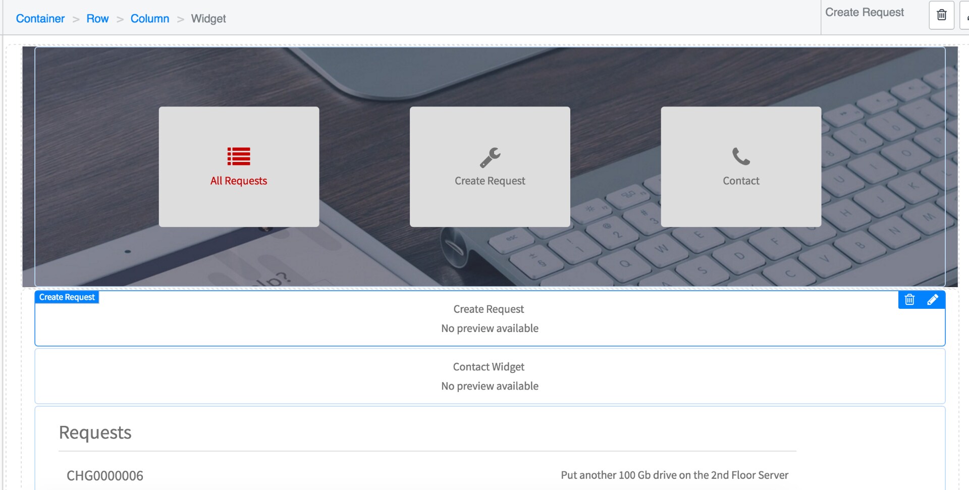Click the wrench icon on Create Request tile
This screenshot has width=969, height=490.
(x=490, y=157)
